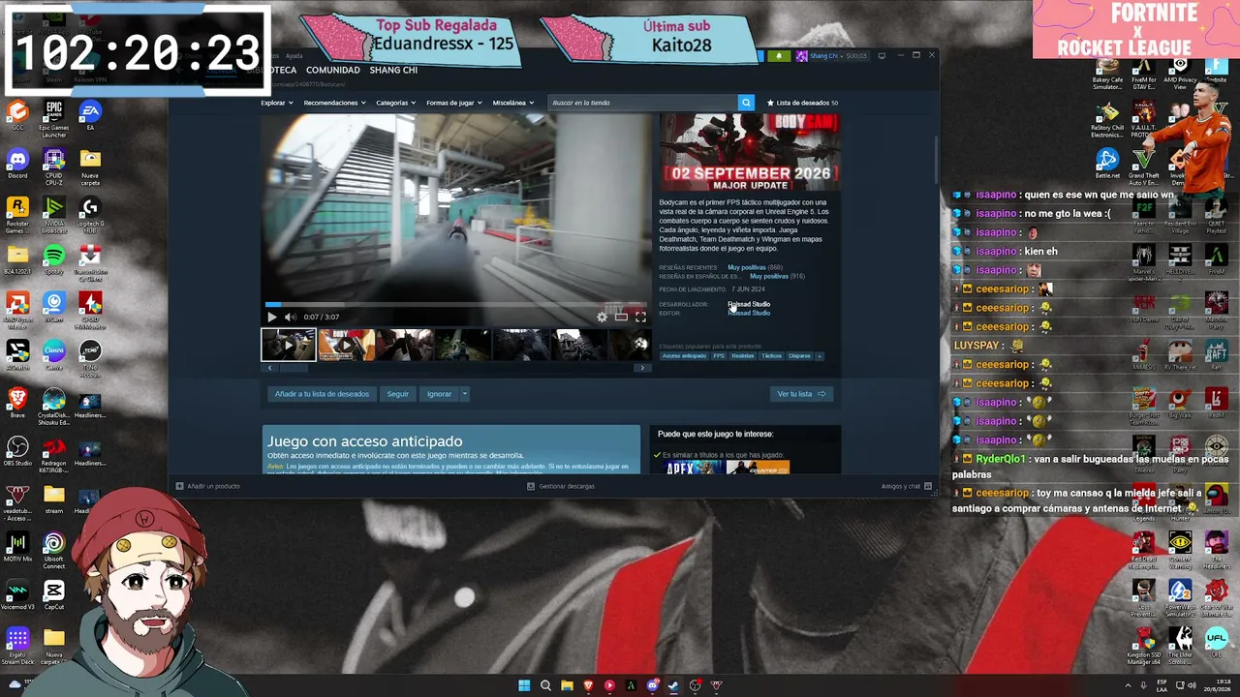Open the taskbar clock and date
Image resolution: width=1240 pixels, height=697 pixels.
point(1218,685)
